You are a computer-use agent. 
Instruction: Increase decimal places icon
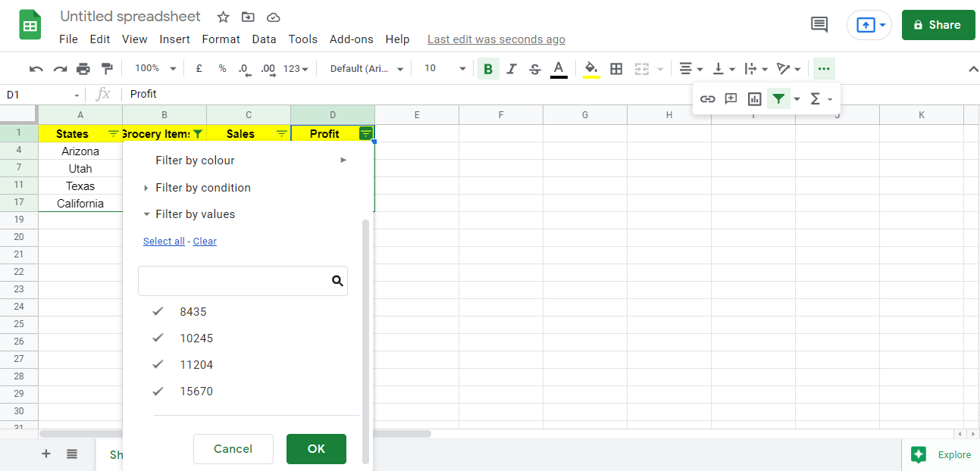[268, 69]
